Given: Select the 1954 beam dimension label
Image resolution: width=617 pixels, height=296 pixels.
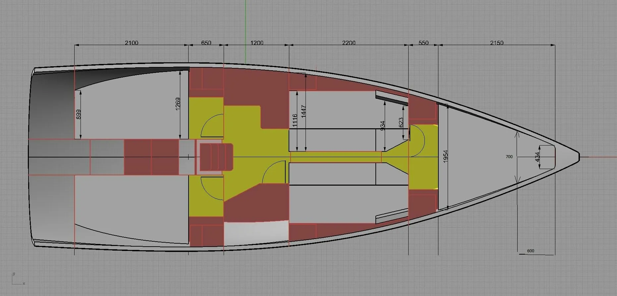Looking at the screenshot, I should coord(445,156).
